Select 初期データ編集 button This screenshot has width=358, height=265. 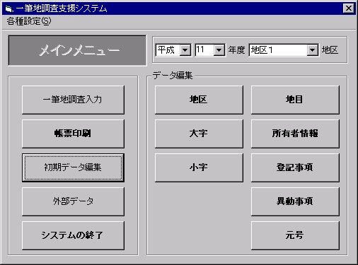pyautogui.click(x=73, y=167)
